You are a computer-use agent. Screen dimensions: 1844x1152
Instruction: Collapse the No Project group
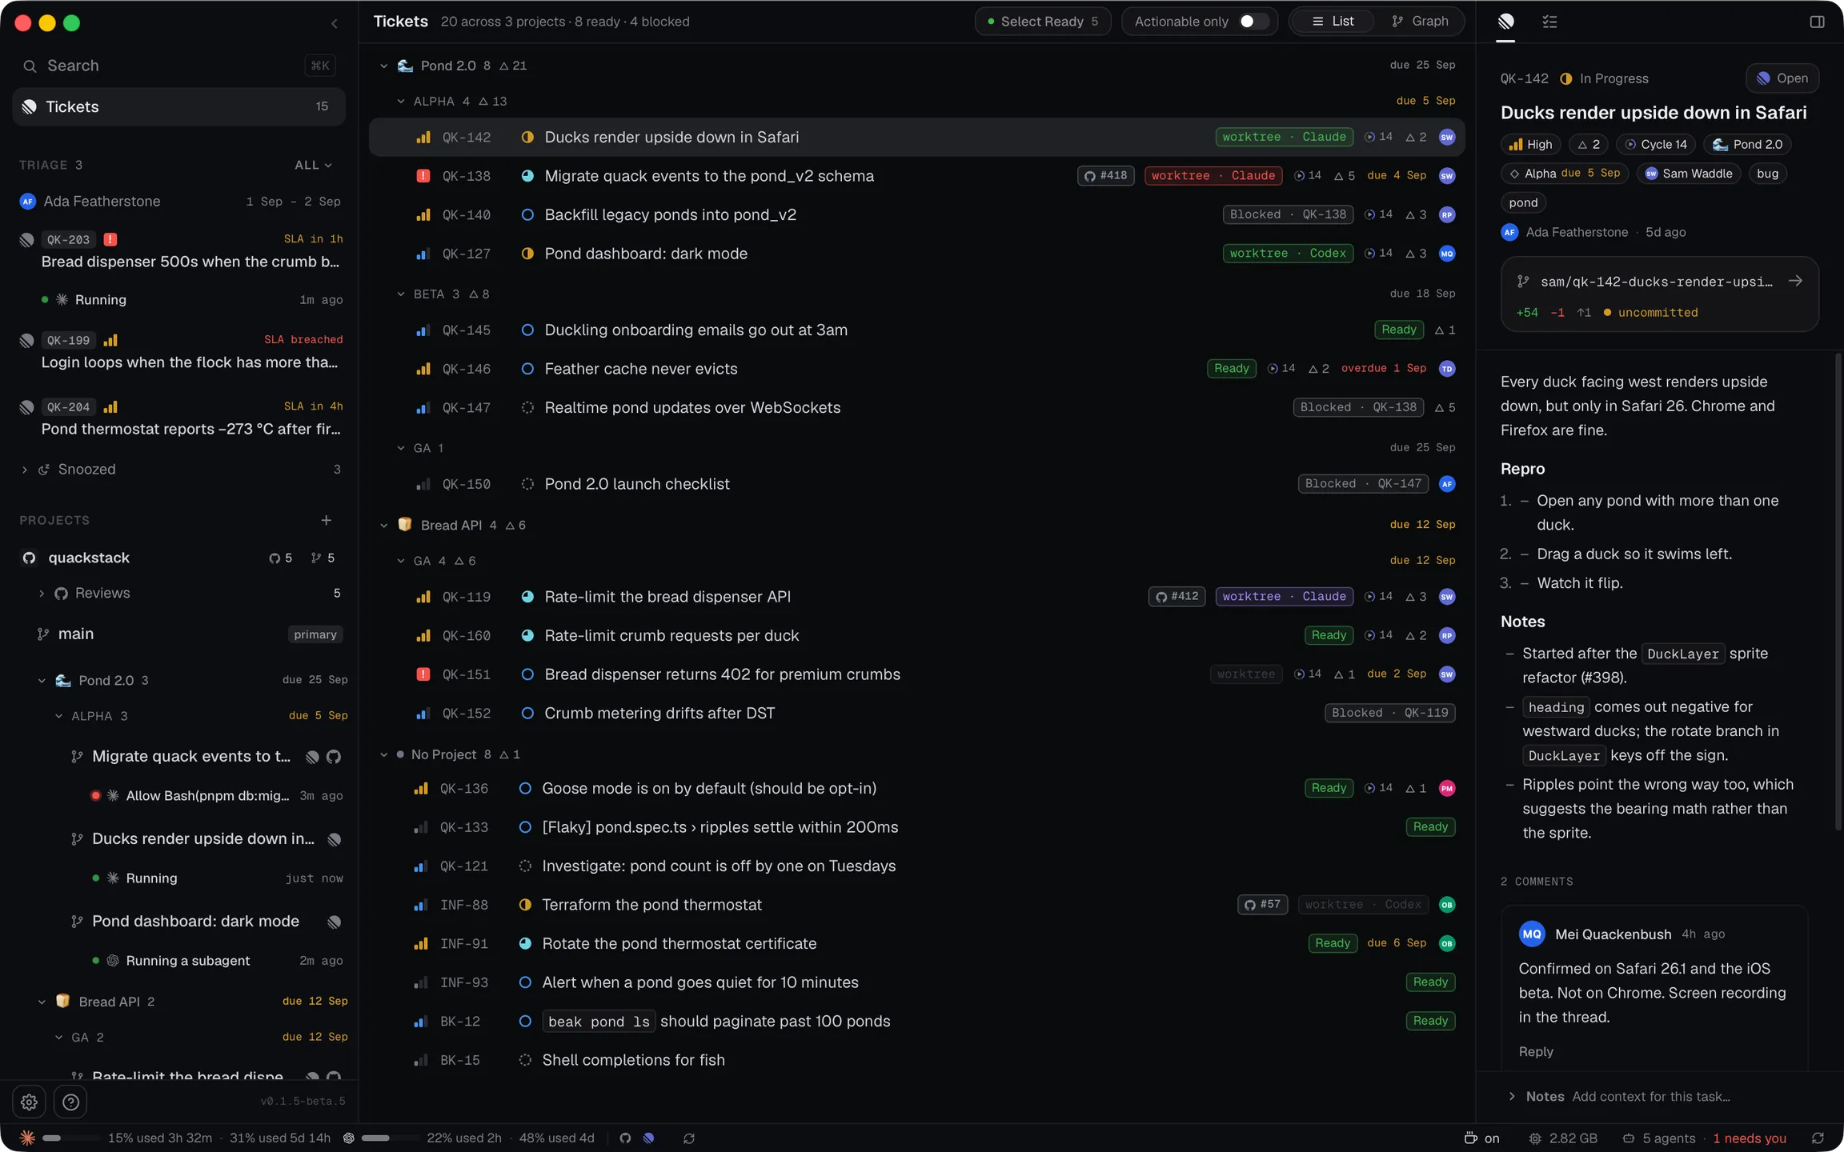tap(383, 754)
